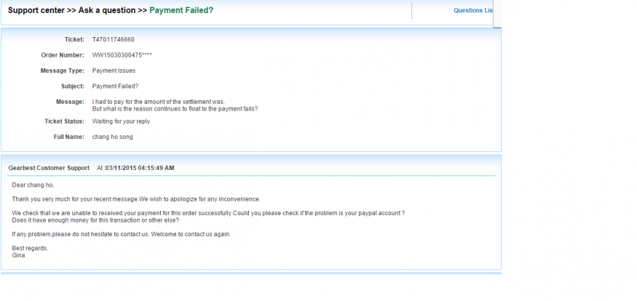Viewport: 637px width, 301px height.
Task: Click the sentence about checking paypal account
Action: 208,213
